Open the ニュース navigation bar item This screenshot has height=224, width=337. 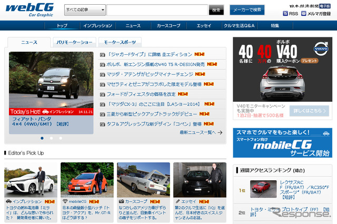[x=133, y=26]
